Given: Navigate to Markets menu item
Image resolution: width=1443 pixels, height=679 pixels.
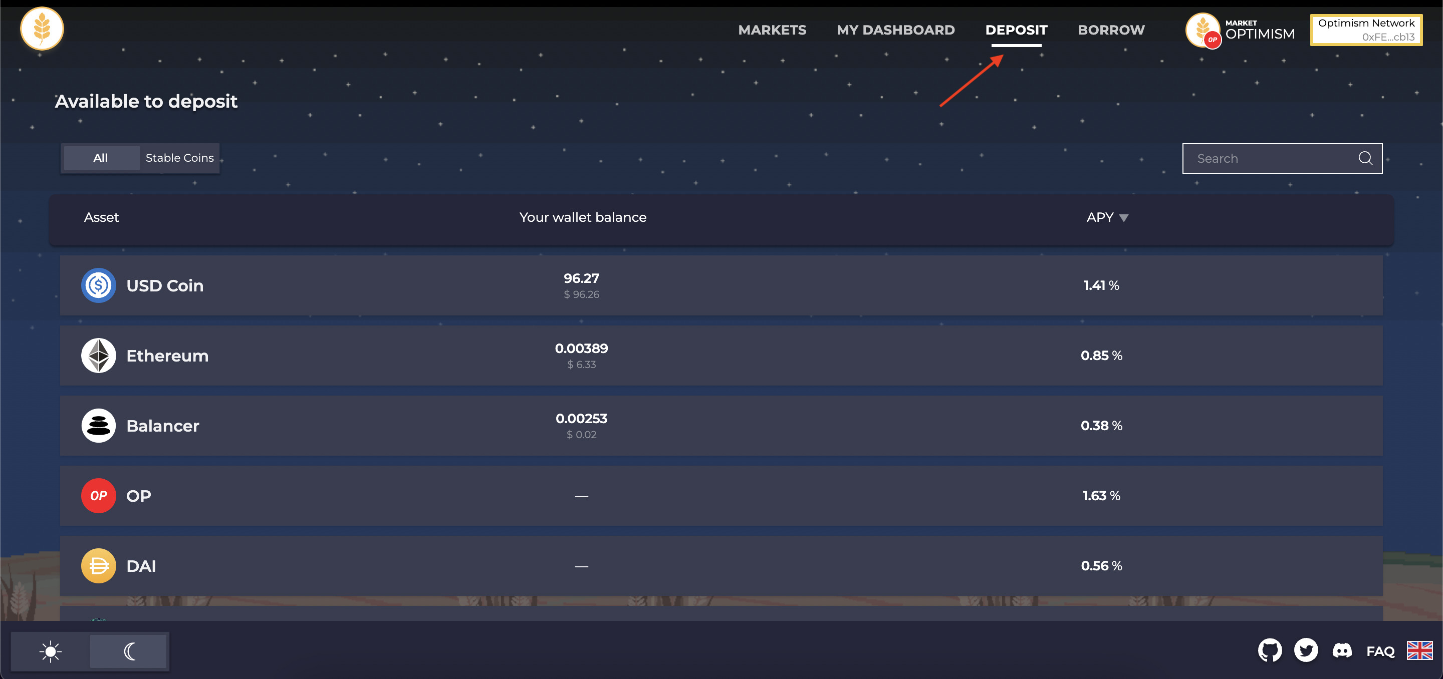Looking at the screenshot, I should pyautogui.click(x=771, y=30).
